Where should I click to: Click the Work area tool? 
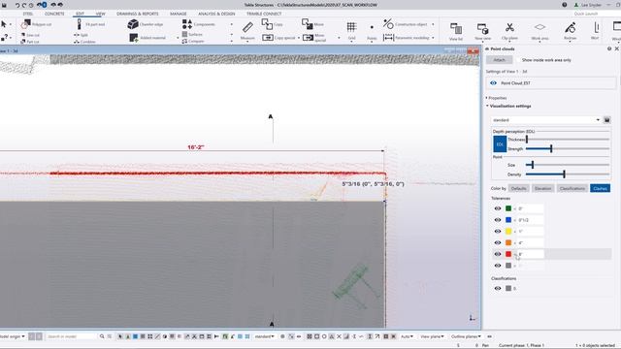539,31
